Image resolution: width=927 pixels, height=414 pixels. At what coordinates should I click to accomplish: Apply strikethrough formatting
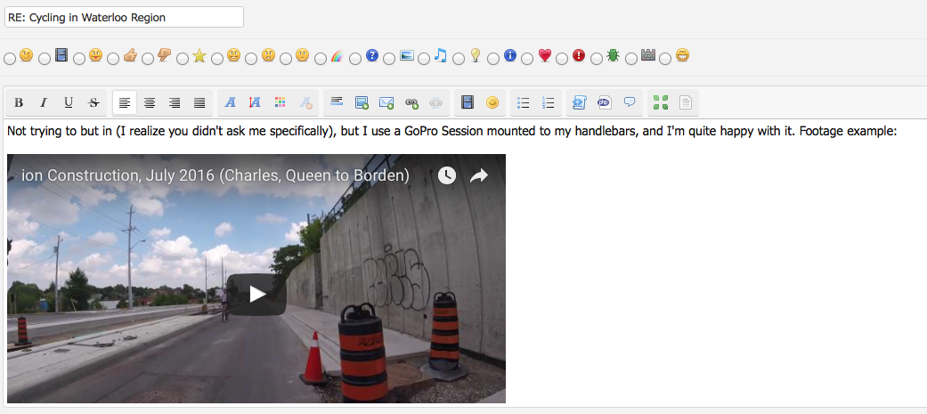pos(93,102)
